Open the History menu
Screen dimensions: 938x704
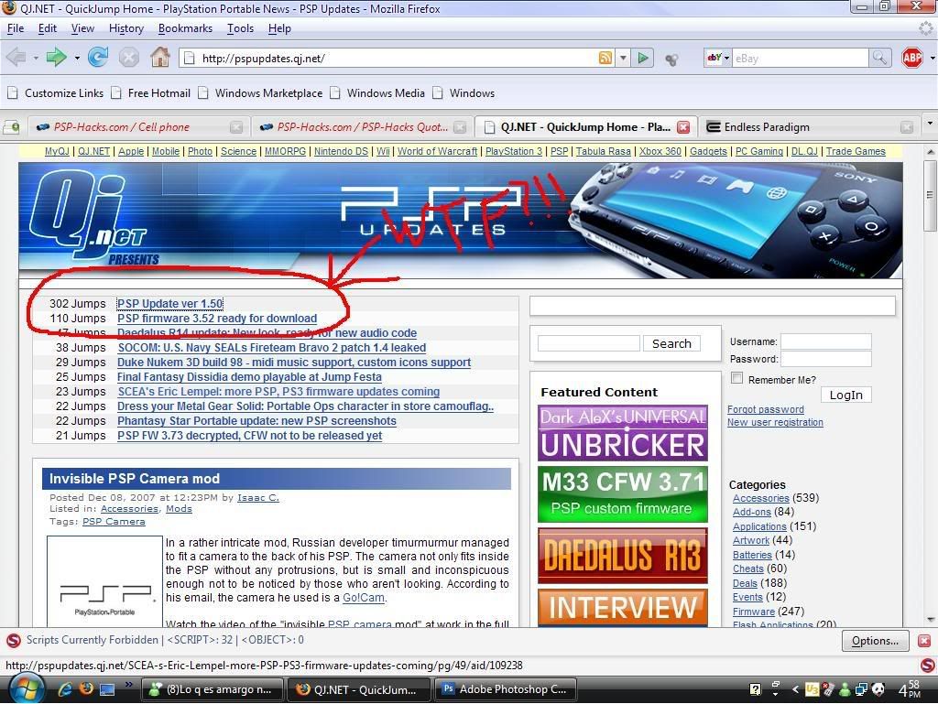click(126, 28)
